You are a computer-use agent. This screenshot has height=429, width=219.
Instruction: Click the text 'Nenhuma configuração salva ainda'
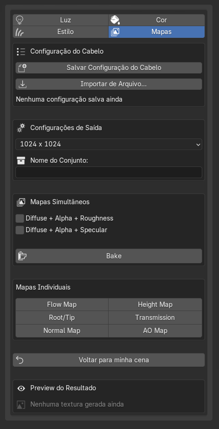(x=69, y=99)
